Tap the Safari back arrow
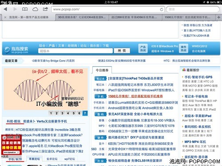This screenshot has height=166, width=222. (x=5, y=9)
